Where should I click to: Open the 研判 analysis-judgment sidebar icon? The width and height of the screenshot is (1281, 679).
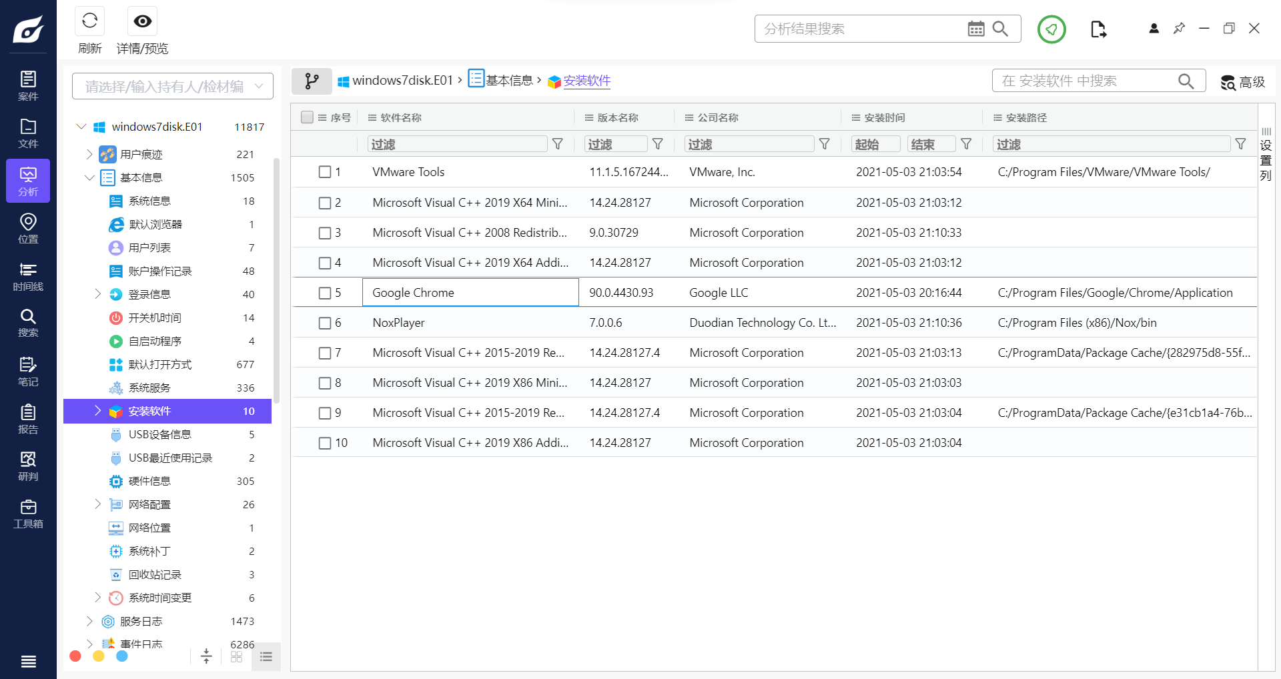pyautogui.click(x=28, y=466)
